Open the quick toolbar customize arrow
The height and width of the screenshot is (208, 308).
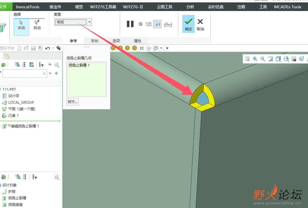click(x=167, y=48)
